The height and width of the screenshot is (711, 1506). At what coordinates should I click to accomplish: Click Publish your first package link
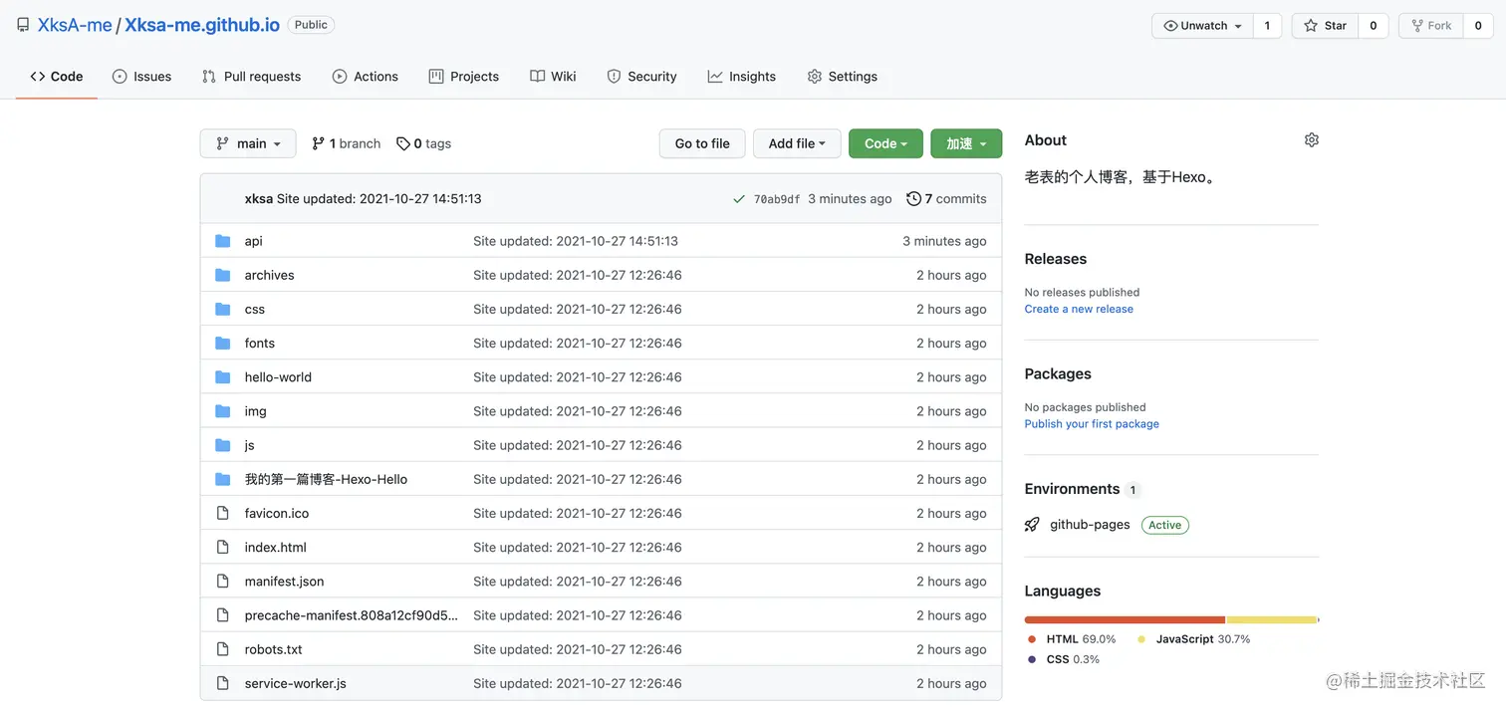1092,424
